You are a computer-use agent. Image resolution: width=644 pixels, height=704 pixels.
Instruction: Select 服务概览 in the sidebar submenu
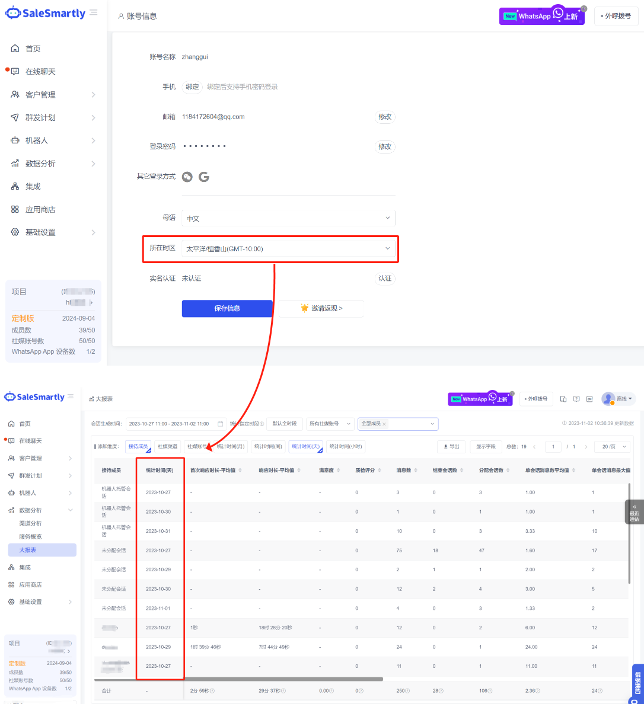30,536
